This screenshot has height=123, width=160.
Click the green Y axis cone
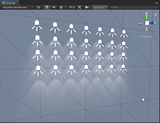click(x=147, y=18)
